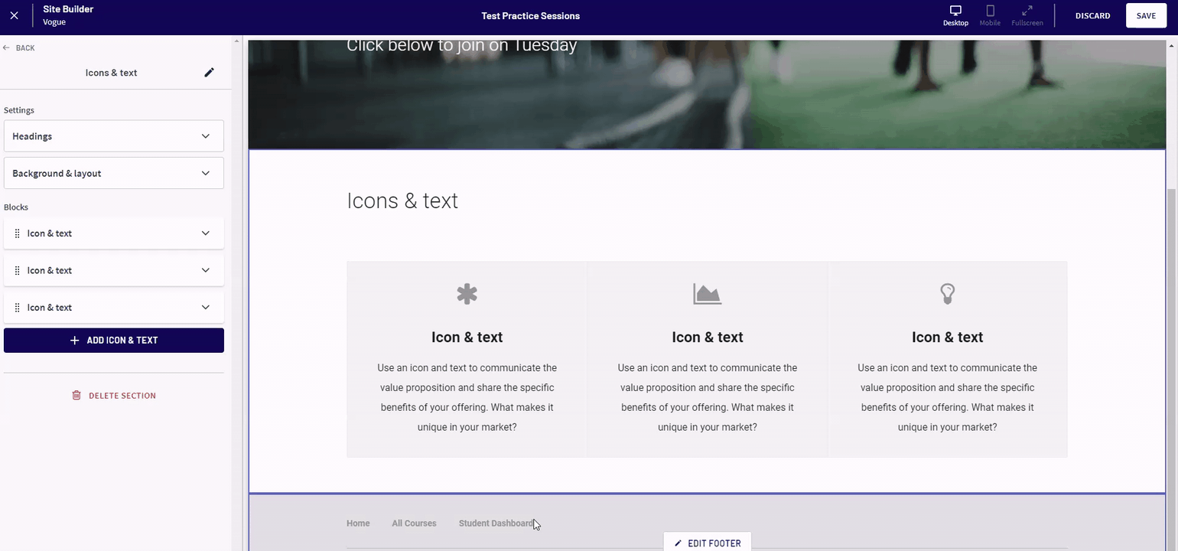
Task: Click the pencil icon on Edit Footer
Action: pyautogui.click(x=678, y=543)
